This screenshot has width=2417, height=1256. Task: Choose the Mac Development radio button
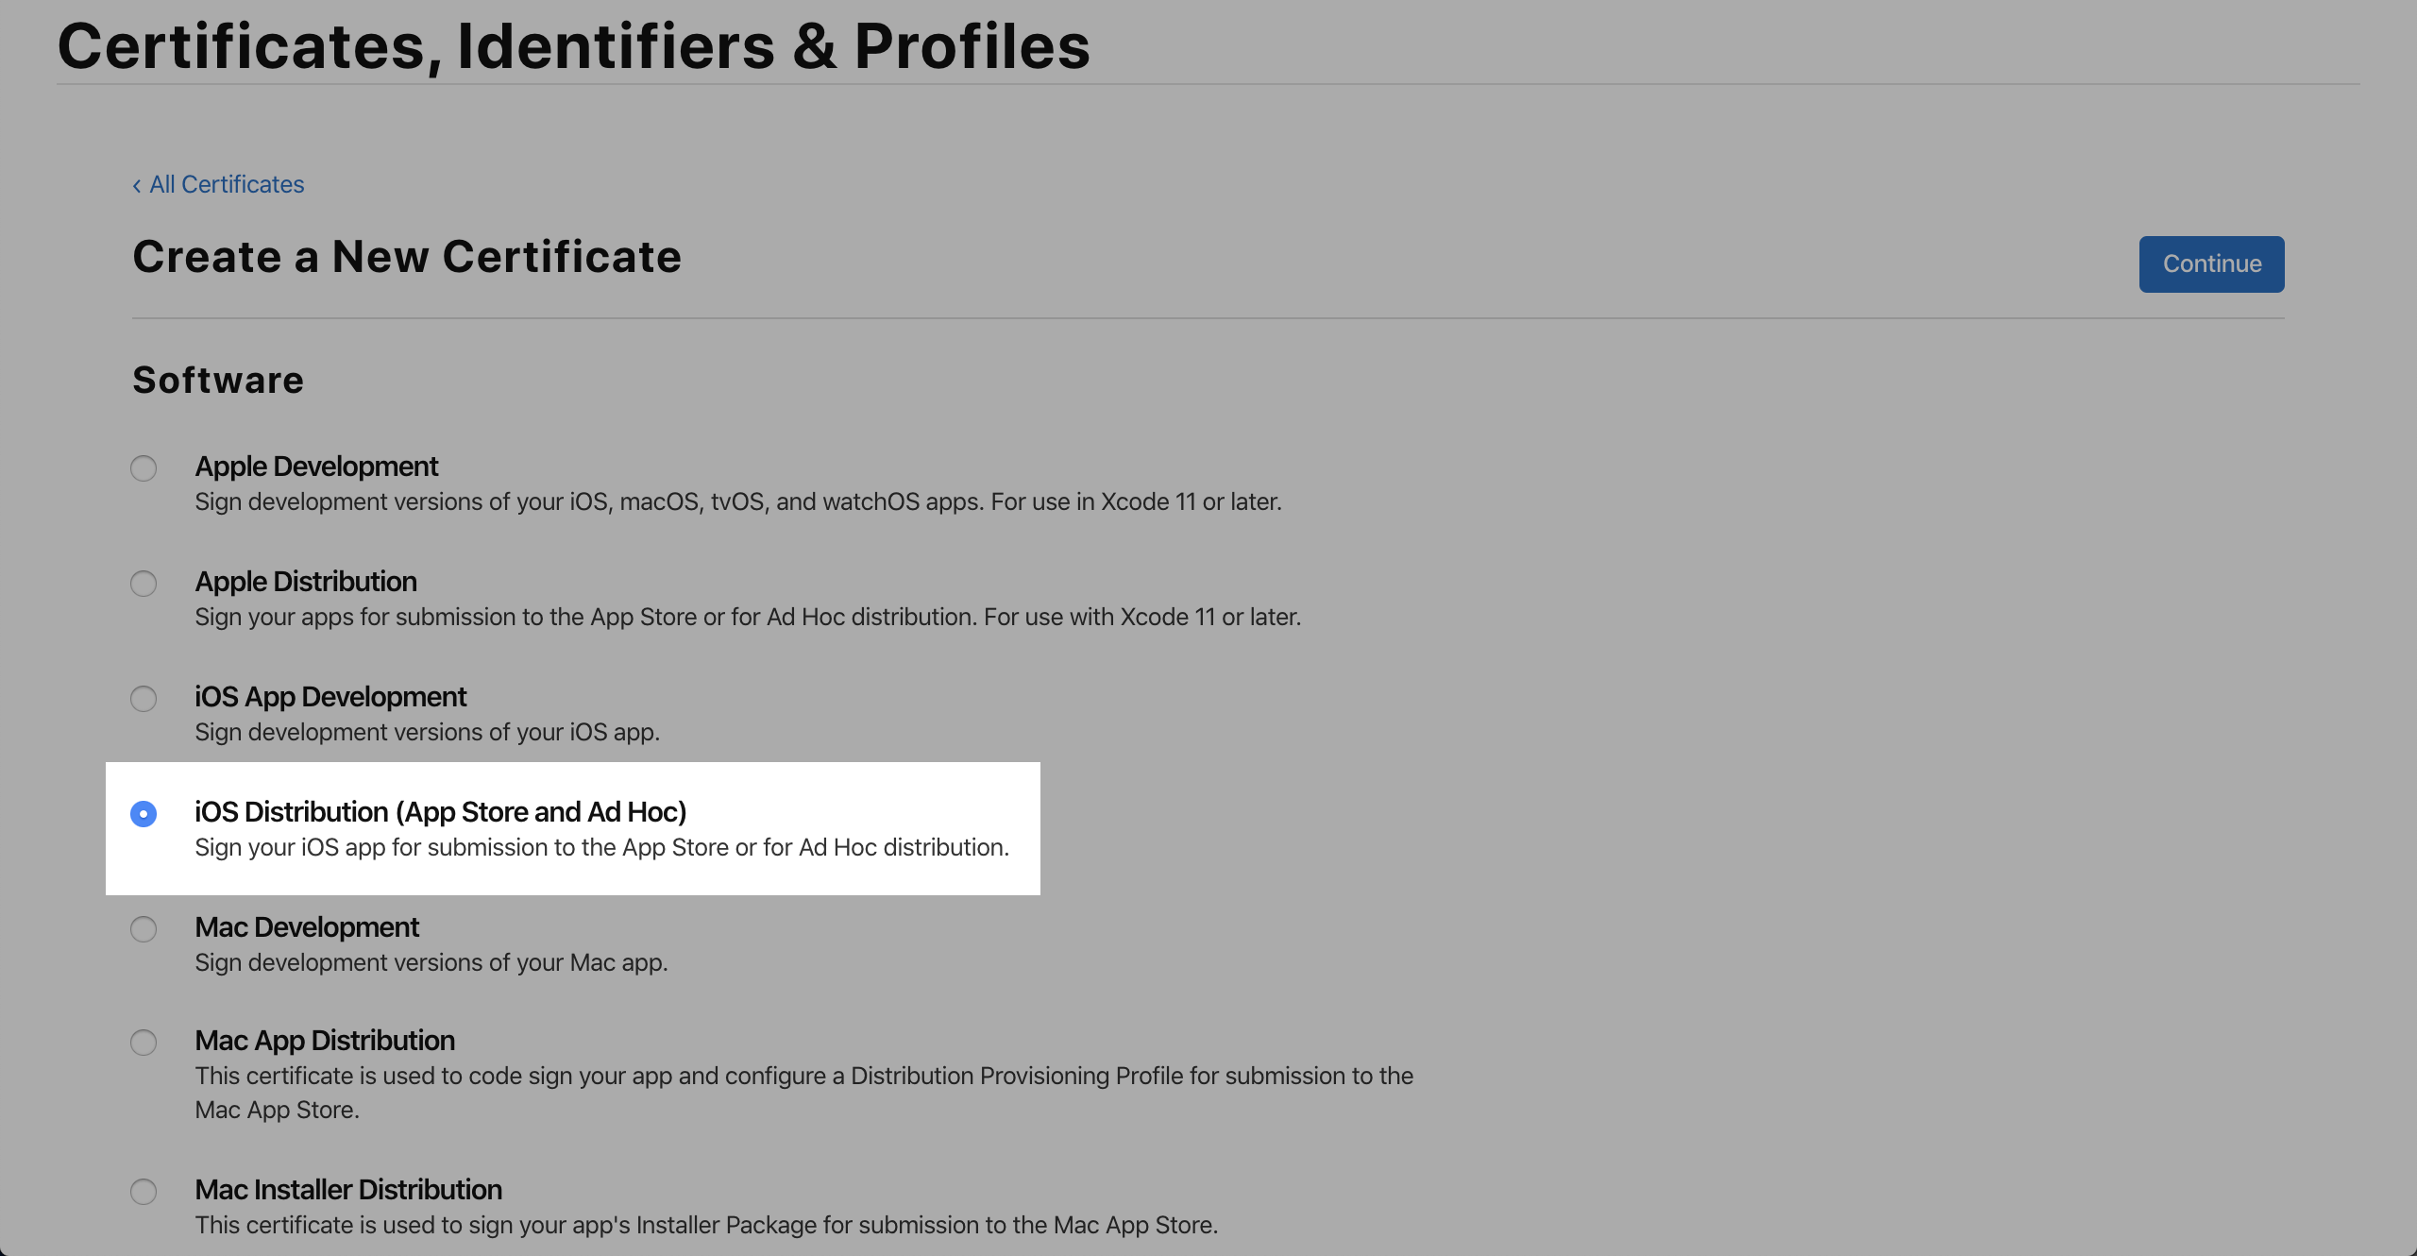144,929
